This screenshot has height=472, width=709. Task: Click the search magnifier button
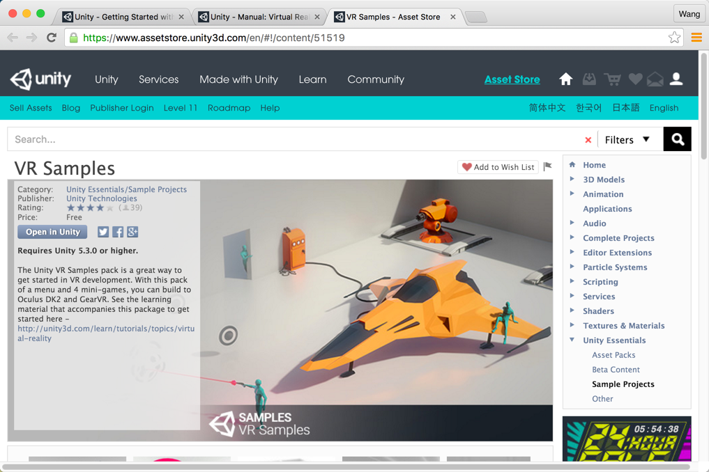tap(676, 139)
